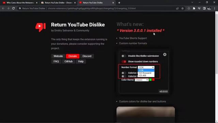Close the active changelog tab
This screenshot has width=218, height=123.
pos(113,3)
